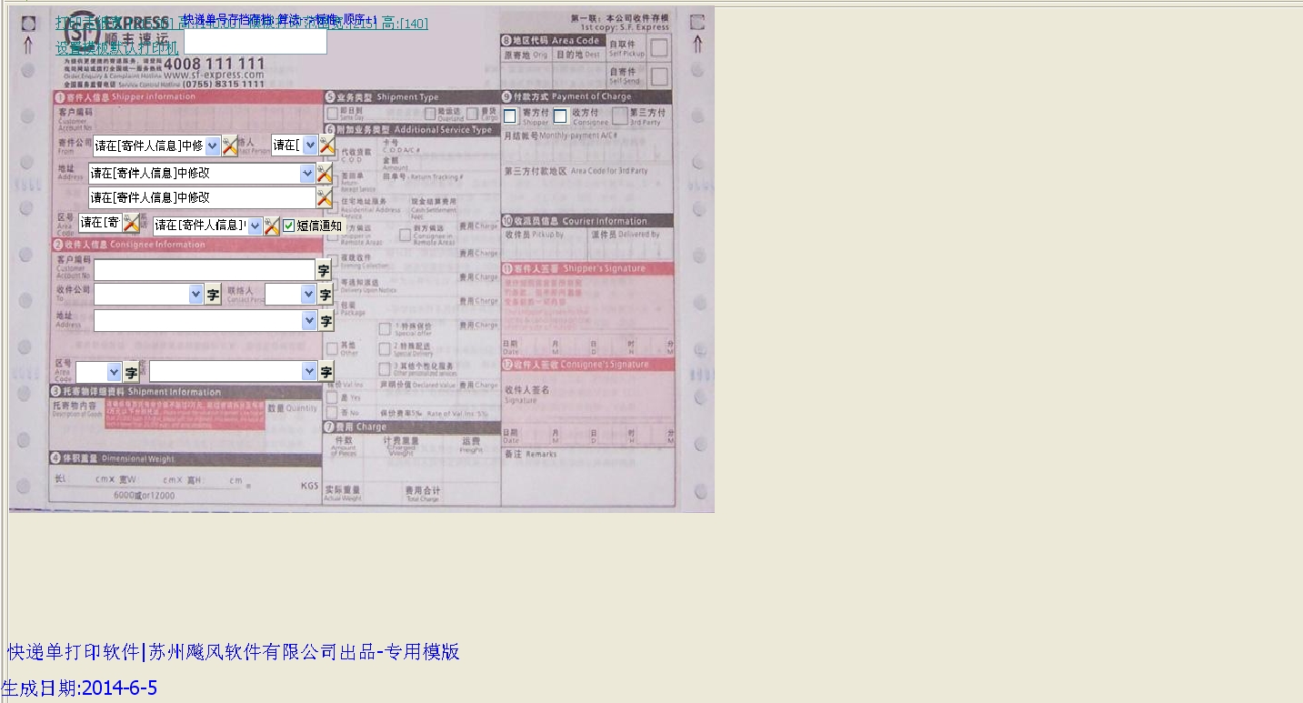Toggle the 短信通知 checkbox
Screen dimensions: 1303x703
pos(289,226)
